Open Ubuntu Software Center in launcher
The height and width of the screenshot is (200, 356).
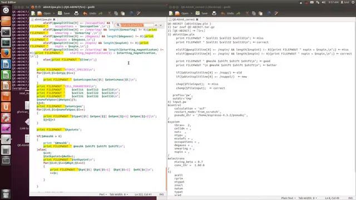click(x=6, y=96)
